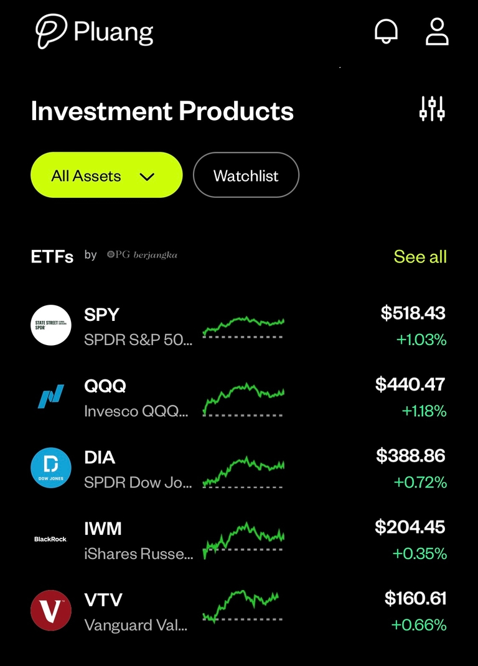
Task: Tap State Street SPDR logo for SPY
Action: point(51,325)
